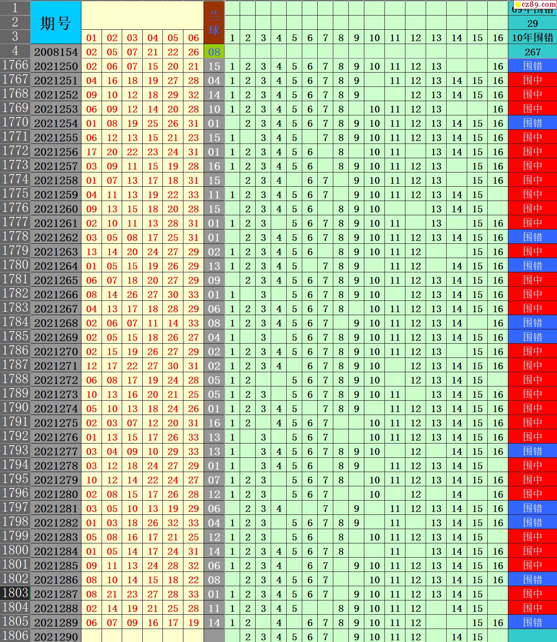Click period cell 2021250

56,66
